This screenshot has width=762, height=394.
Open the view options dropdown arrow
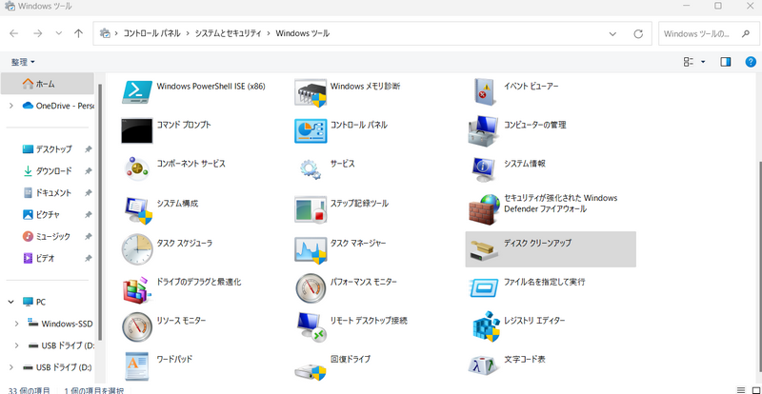[x=703, y=62]
